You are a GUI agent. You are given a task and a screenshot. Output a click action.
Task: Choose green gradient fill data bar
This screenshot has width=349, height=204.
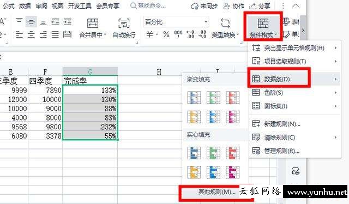tap(213, 98)
